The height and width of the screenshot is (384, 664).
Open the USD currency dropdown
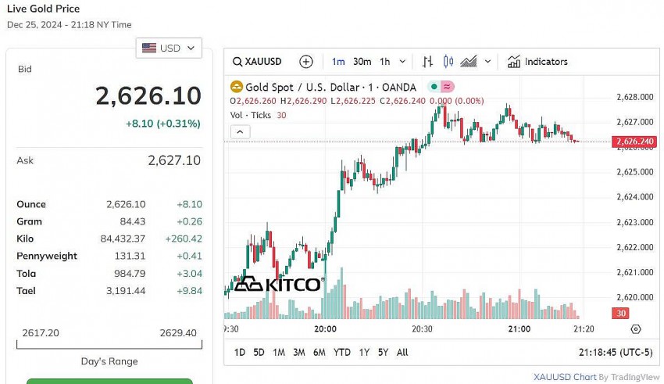(x=169, y=48)
